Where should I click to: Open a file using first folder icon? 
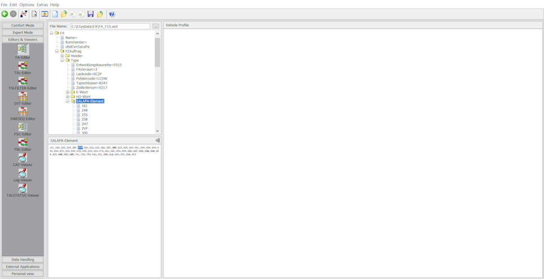pos(64,14)
